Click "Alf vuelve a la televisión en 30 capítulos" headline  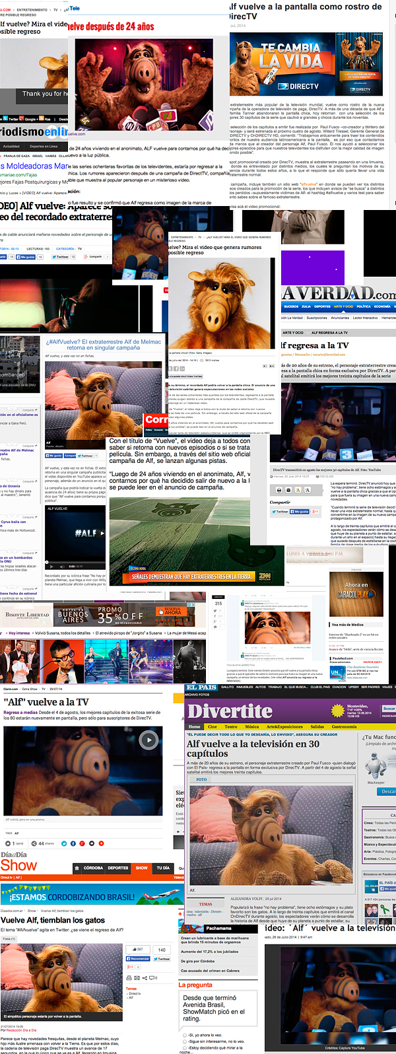tap(253, 748)
